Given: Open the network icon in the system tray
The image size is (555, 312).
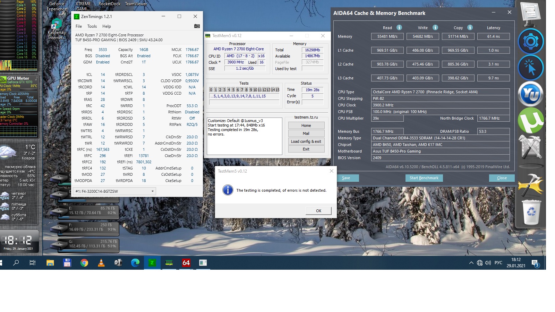Looking at the screenshot, I should click(480, 263).
